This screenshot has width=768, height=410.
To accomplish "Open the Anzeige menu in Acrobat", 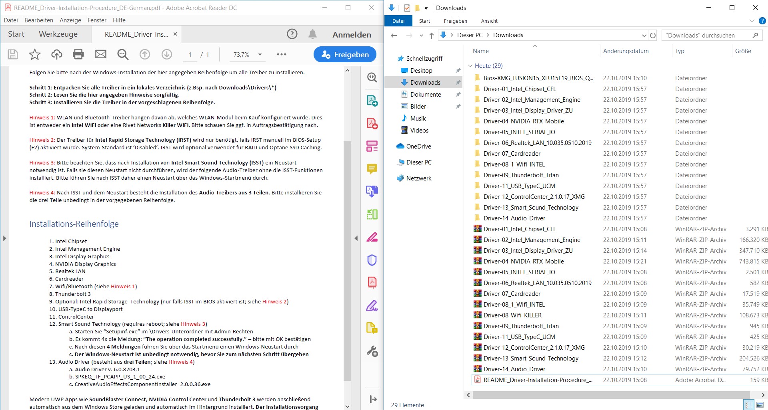I will 70,20.
